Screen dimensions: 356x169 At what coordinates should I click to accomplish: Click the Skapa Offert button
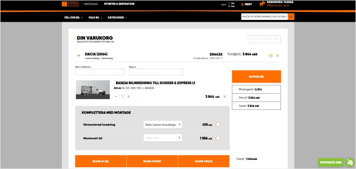click(152, 161)
